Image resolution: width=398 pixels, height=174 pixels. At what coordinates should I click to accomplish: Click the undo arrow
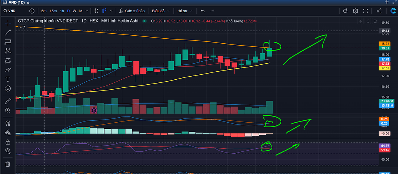pos(203,11)
